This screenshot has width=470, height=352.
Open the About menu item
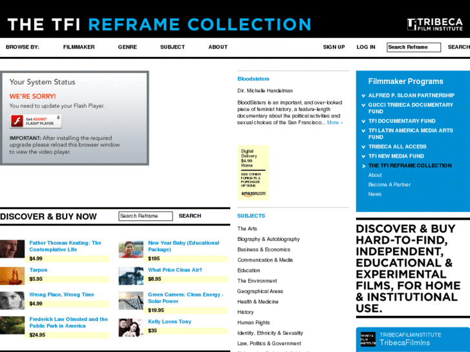point(218,47)
